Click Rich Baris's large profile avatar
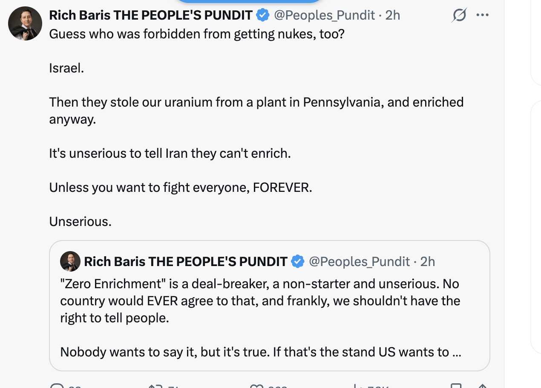 tap(25, 23)
